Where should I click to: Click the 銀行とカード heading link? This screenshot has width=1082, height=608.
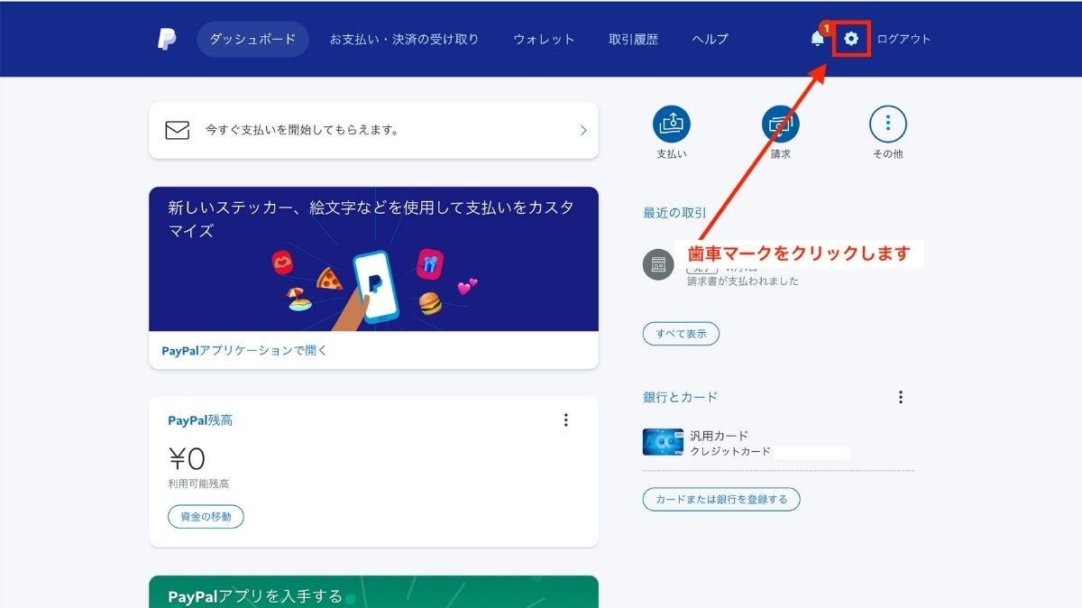pyautogui.click(x=681, y=397)
